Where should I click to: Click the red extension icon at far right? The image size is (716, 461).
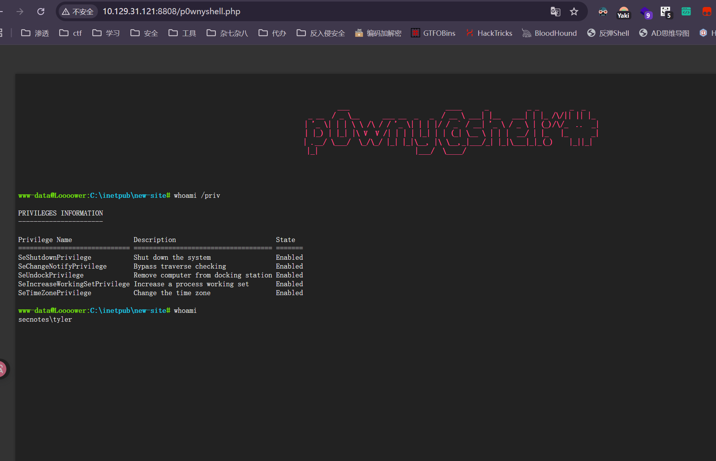pos(706,12)
